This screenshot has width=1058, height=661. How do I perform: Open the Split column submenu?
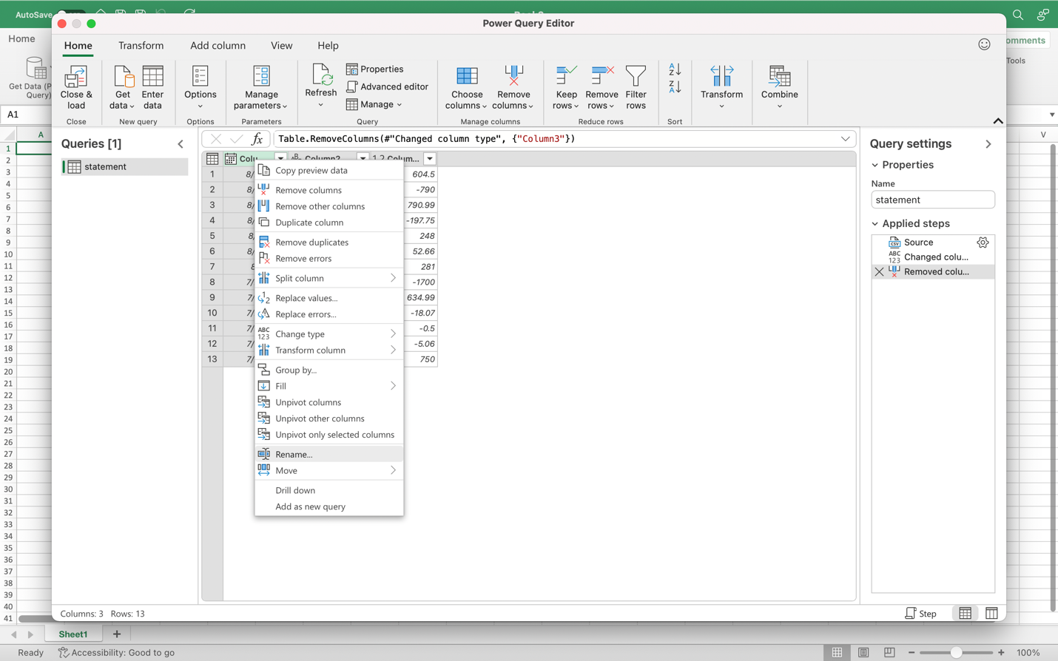(329, 279)
